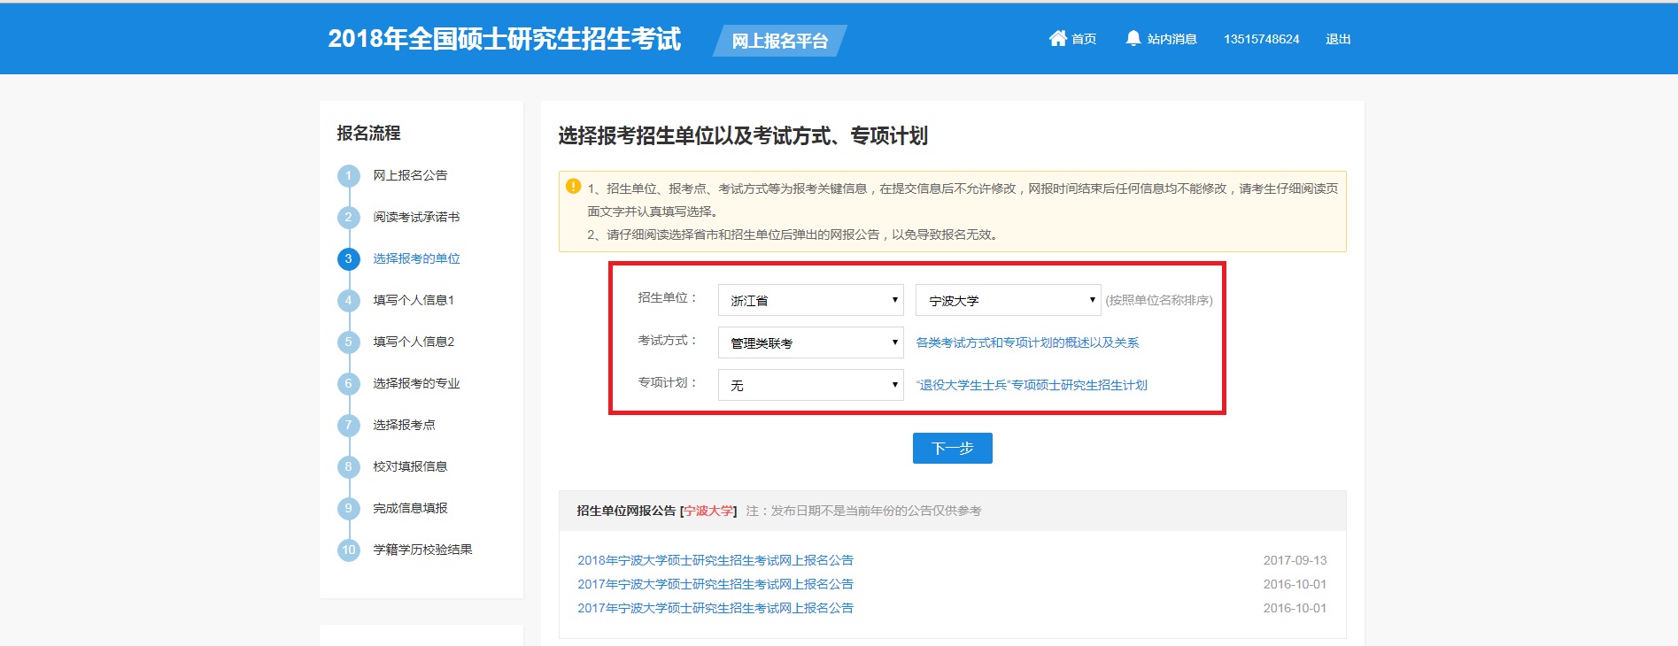This screenshot has width=1678, height=646.
Task: Open the province dropdown showing 浙江省
Action: coord(810,300)
